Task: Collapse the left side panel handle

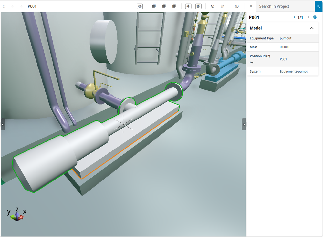Action: (3, 124)
